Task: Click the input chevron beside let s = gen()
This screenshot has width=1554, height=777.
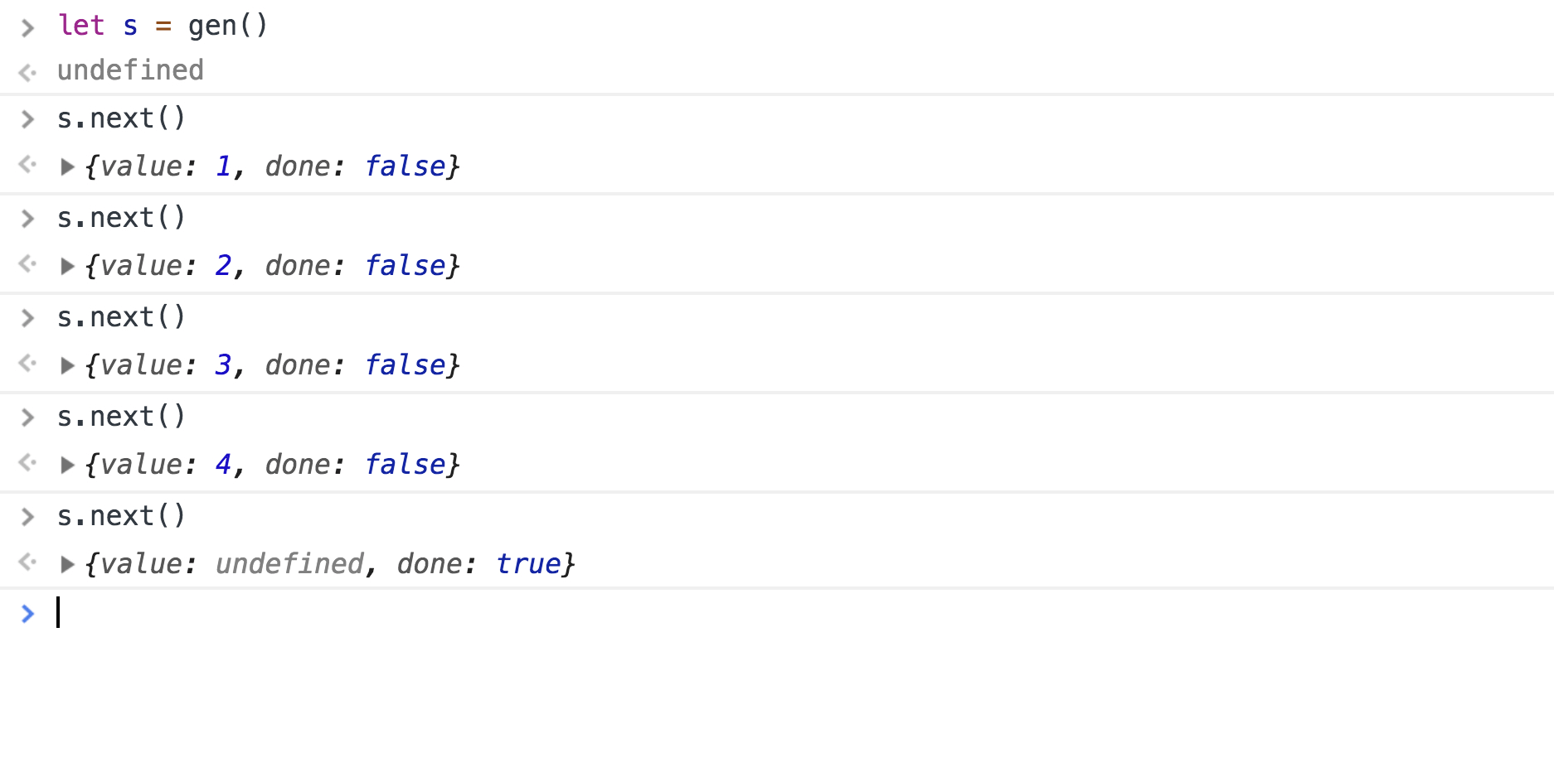Action: point(27,28)
